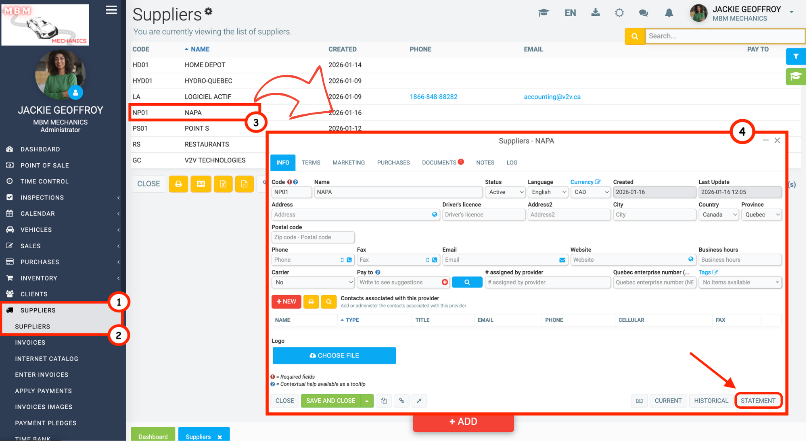The height and width of the screenshot is (441, 807).
Task: Click the download icon in top bar
Action: tap(595, 13)
